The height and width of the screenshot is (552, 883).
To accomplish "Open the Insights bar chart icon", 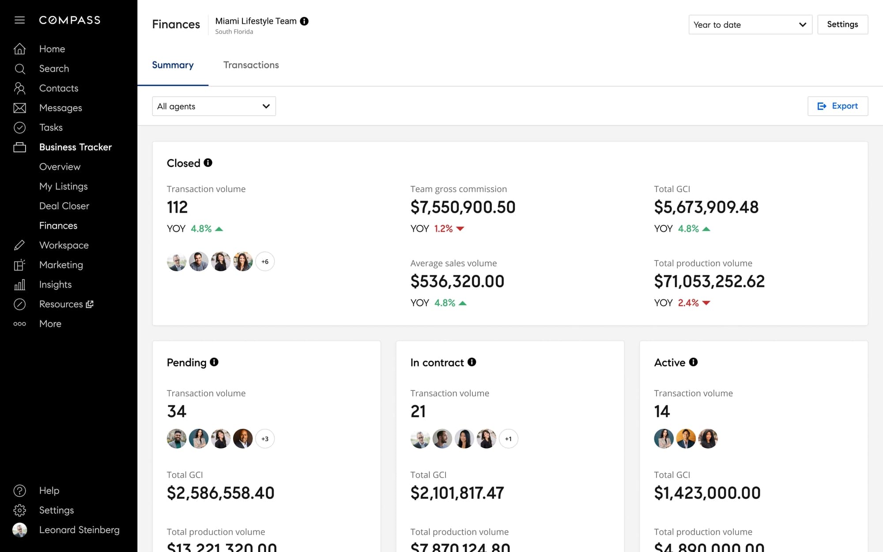I will click(19, 284).
